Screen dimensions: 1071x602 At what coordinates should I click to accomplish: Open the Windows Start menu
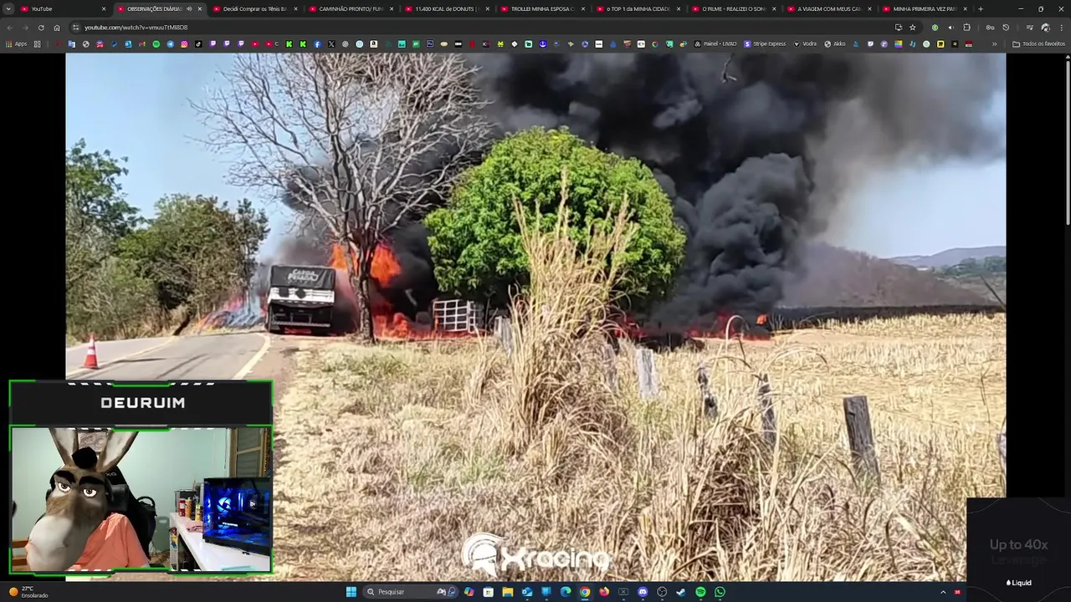[x=351, y=592]
